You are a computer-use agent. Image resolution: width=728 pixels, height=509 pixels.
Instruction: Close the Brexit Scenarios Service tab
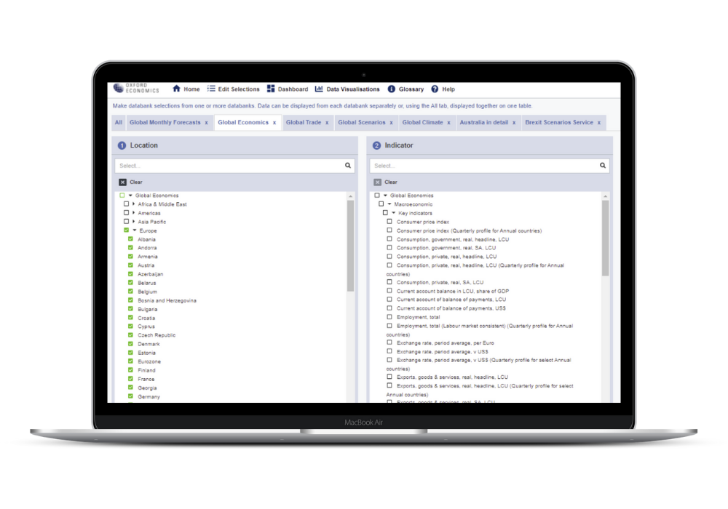[599, 123]
